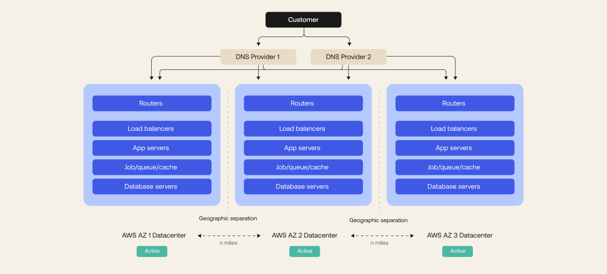The height and width of the screenshot is (274, 607).
Task: Select Database servers in the left datacenter
Action: 151,186
